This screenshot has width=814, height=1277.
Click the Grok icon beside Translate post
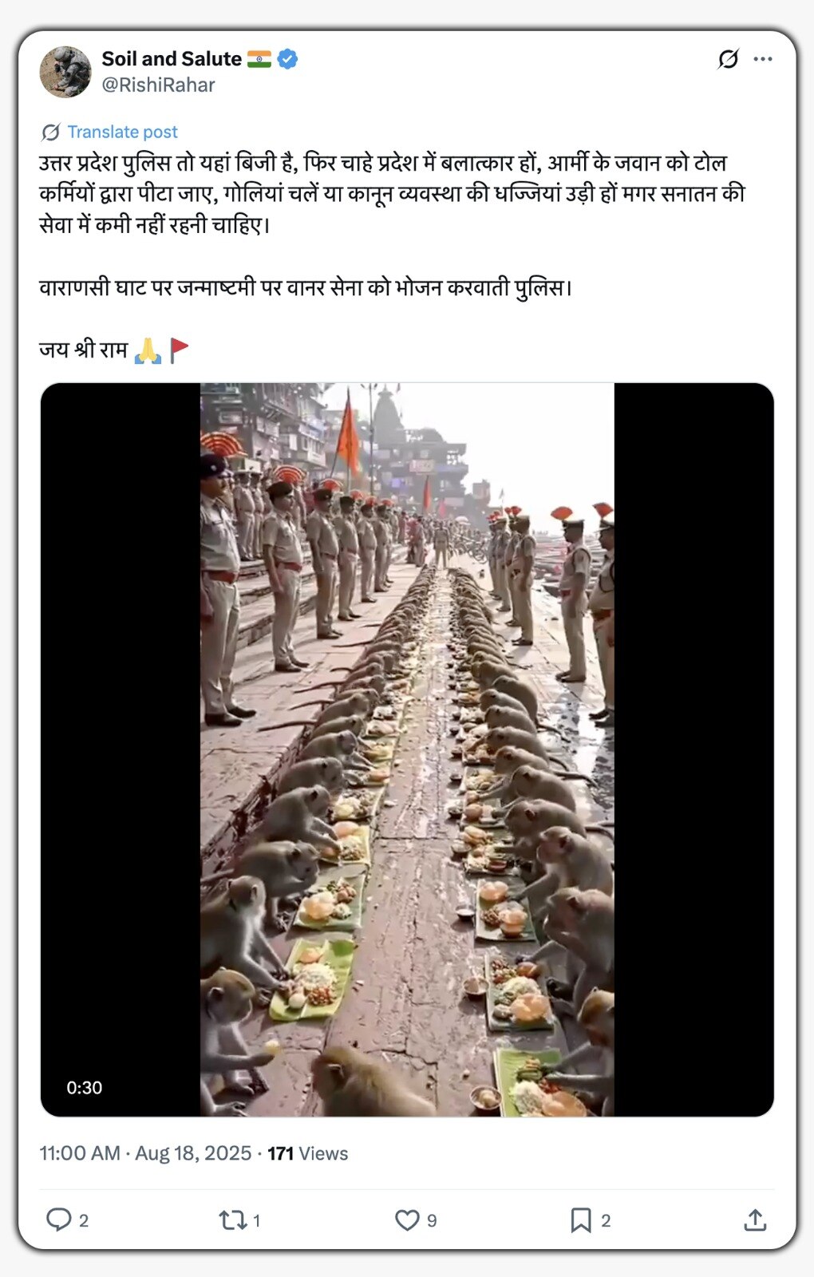[x=51, y=132]
